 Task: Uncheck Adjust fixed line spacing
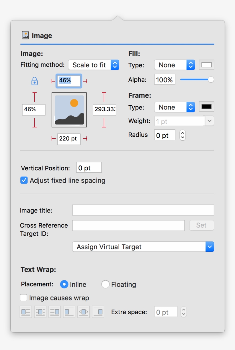(x=23, y=180)
